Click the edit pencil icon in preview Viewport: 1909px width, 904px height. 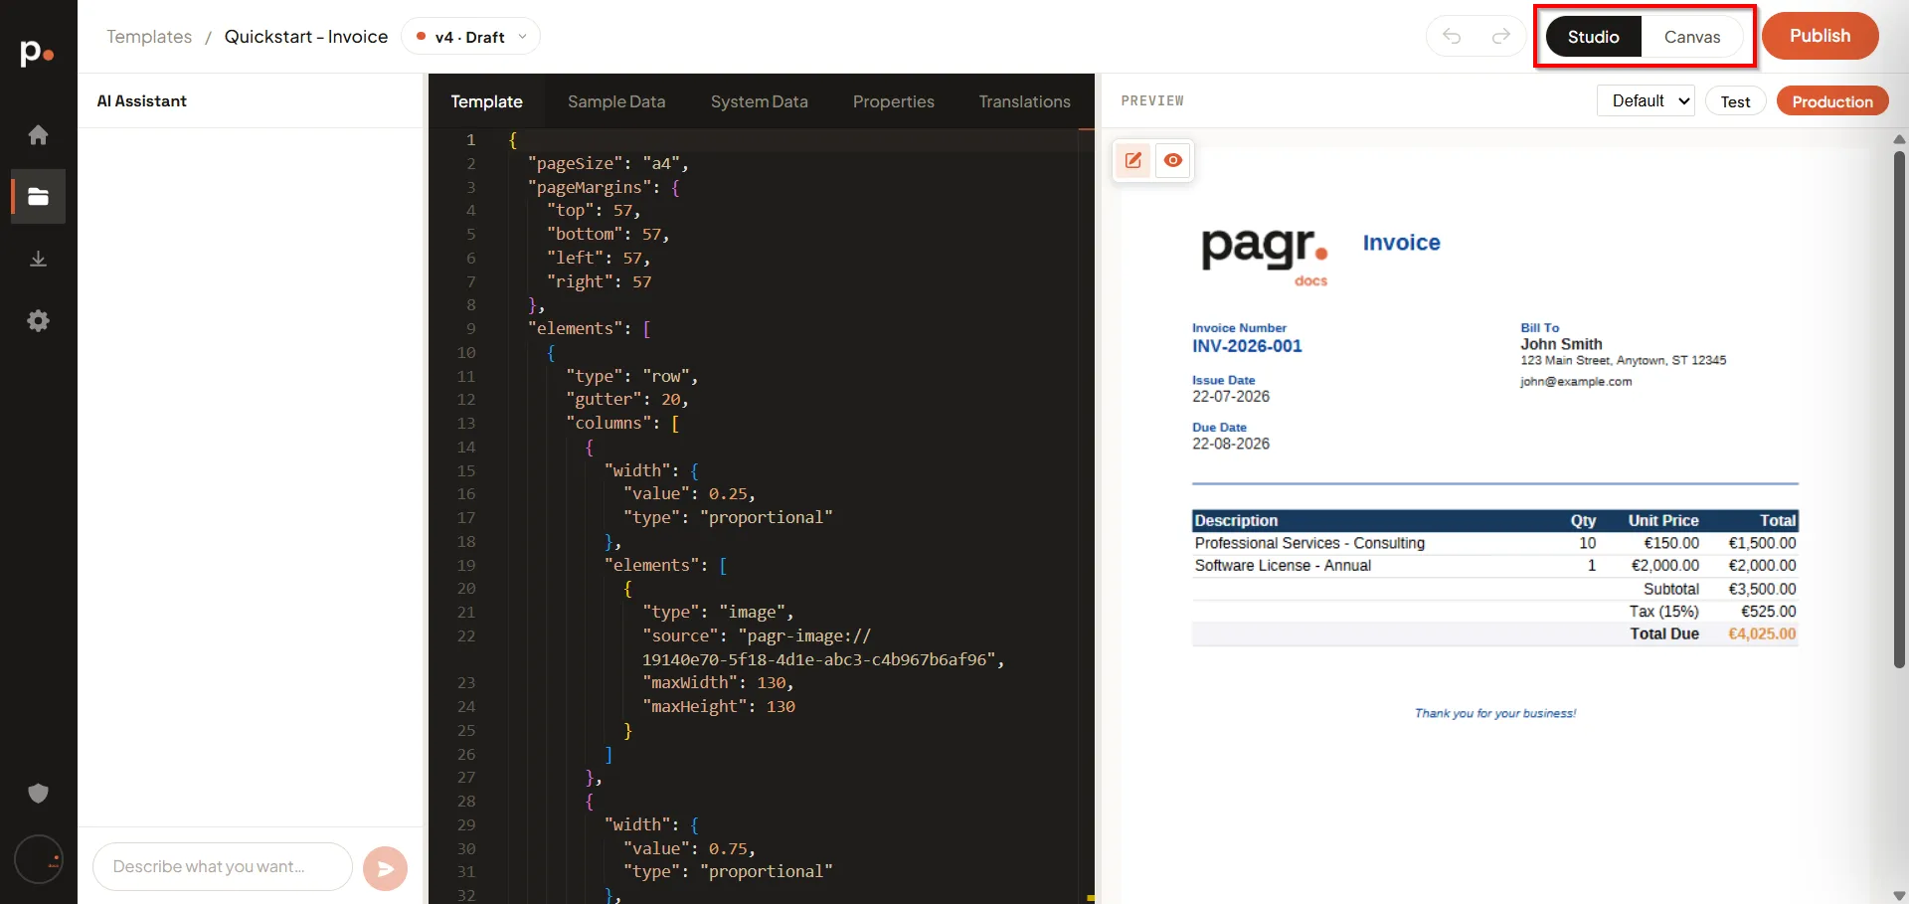[1132, 160]
